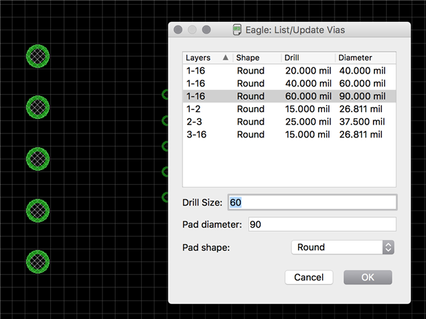Click the Drill Size input field

tap(312, 203)
